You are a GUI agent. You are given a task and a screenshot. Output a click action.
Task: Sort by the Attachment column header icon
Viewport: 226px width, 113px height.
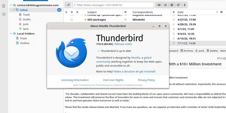[77, 12]
